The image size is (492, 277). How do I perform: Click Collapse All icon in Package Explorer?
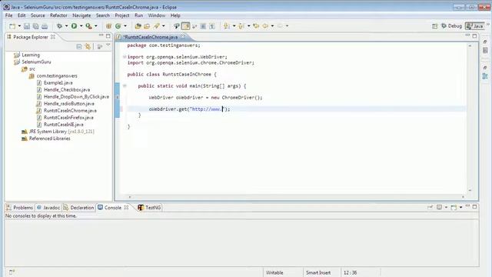click(79, 47)
